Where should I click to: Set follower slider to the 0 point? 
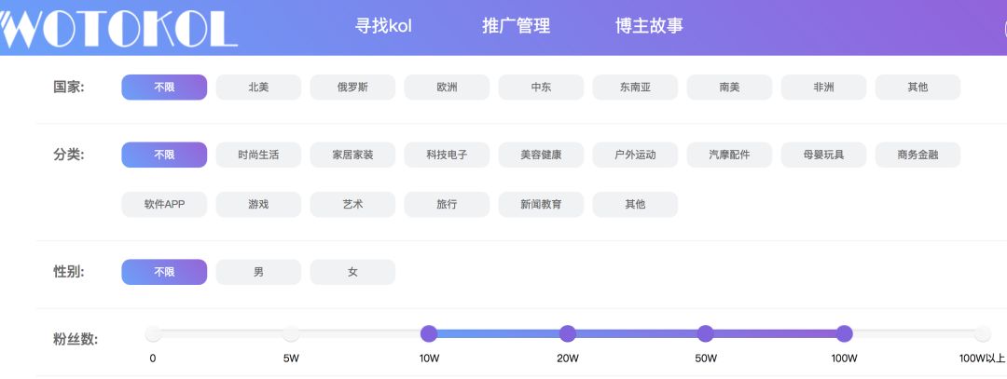point(153,333)
